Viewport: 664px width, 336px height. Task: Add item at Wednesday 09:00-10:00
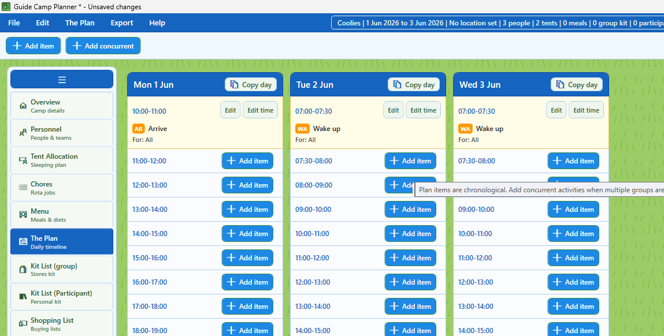pos(573,209)
